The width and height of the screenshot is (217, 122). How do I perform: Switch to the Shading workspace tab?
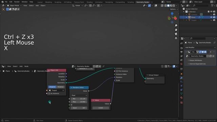tap(90, 2)
